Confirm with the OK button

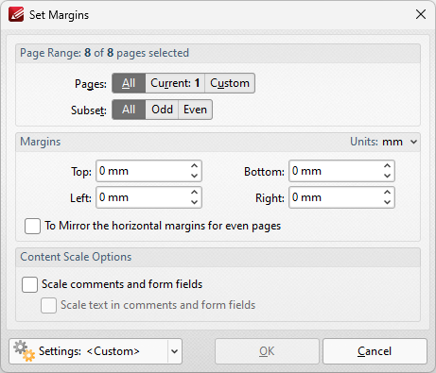pyautogui.click(x=267, y=351)
